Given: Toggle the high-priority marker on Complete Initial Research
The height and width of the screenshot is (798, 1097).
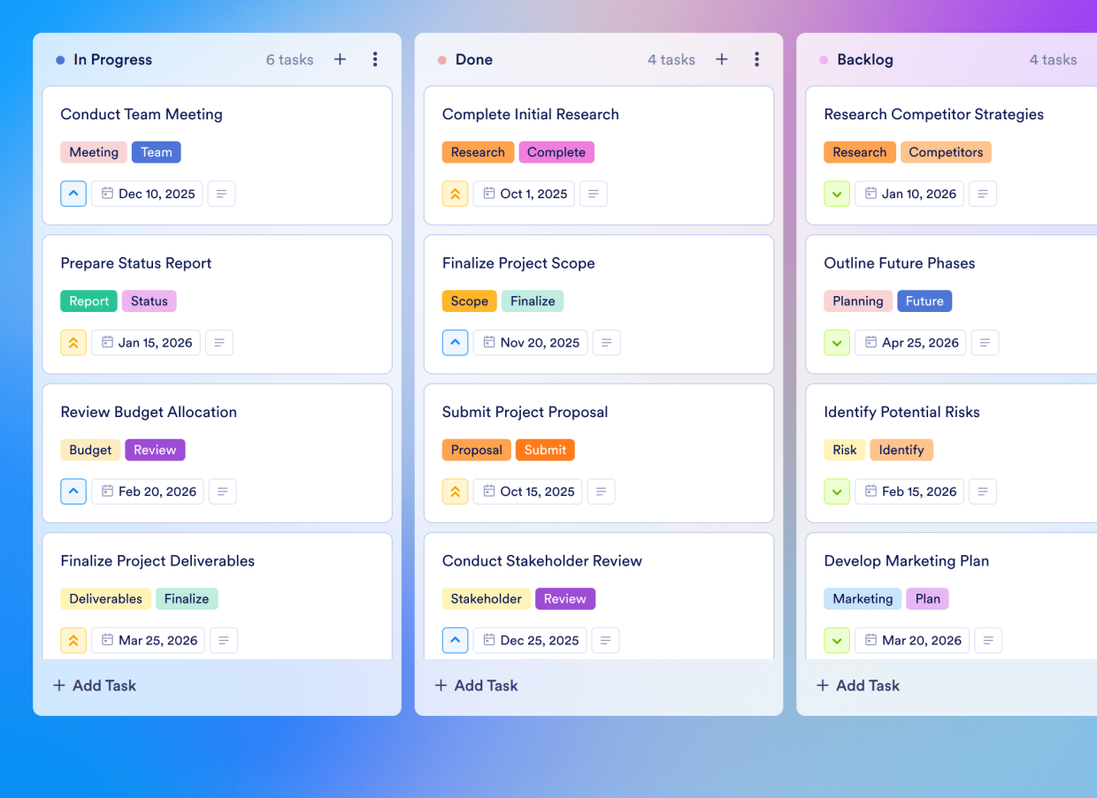Looking at the screenshot, I should pyautogui.click(x=455, y=193).
